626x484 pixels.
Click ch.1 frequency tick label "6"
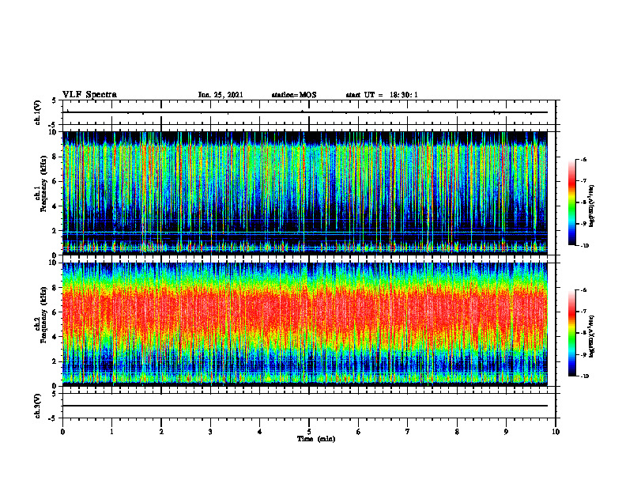pos(56,181)
